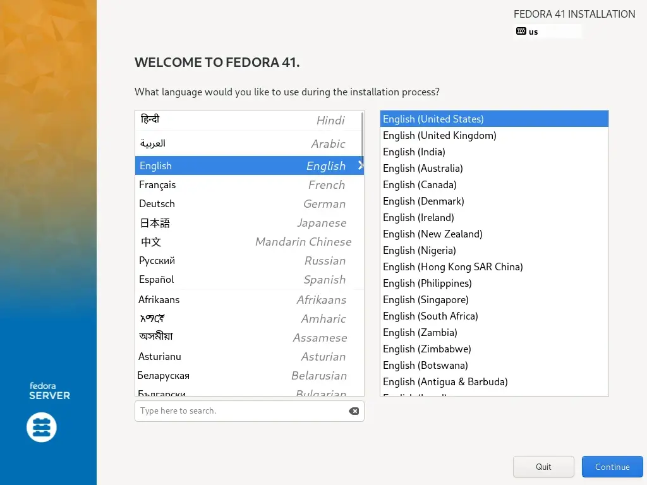The height and width of the screenshot is (485, 647).
Task: Choose Français (French) language
Action: tap(249, 185)
